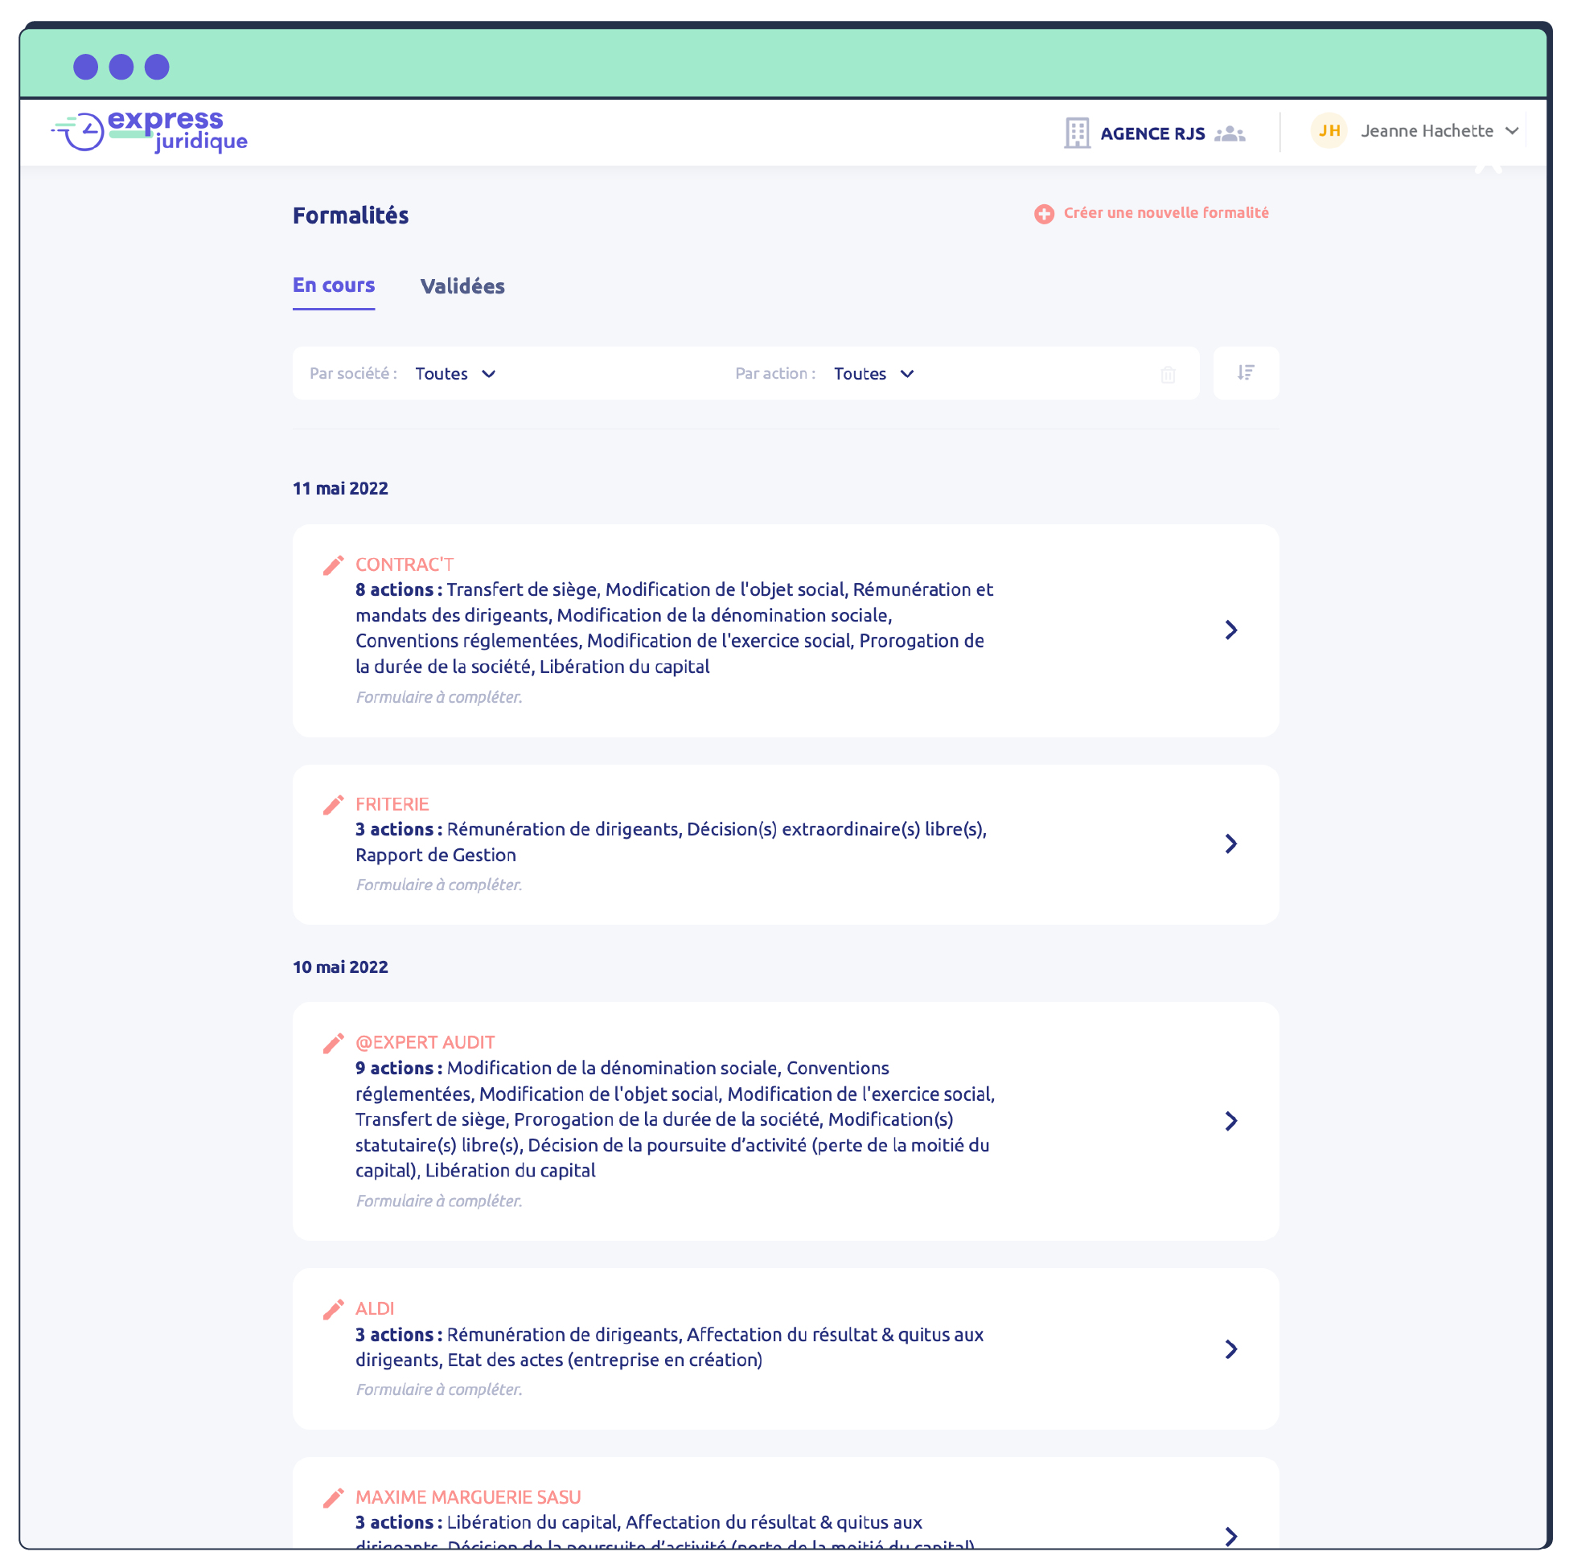The width and height of the screenshot is (1569, 1568).
Task: Click the trash icon in filter bar
Action: tap(1168, 375)
